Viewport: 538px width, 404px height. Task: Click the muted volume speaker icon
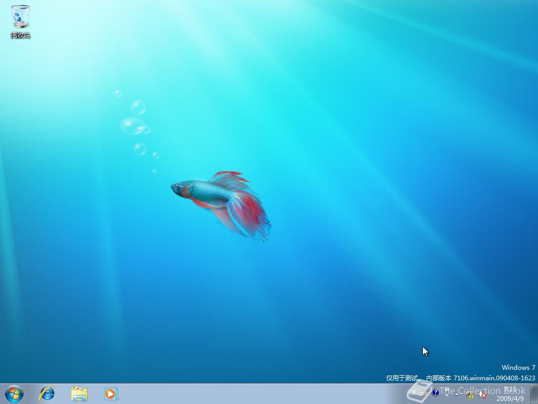click(x=482, y=395)
